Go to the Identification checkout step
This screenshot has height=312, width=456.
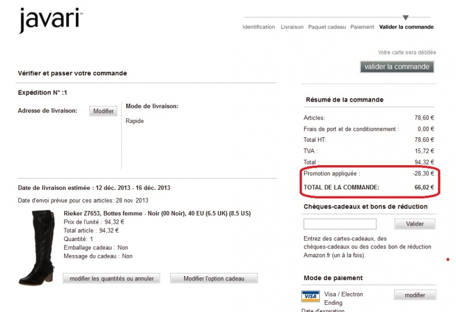258,27
